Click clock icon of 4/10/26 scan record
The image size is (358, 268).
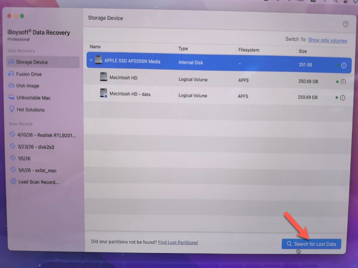click(12, 134)
